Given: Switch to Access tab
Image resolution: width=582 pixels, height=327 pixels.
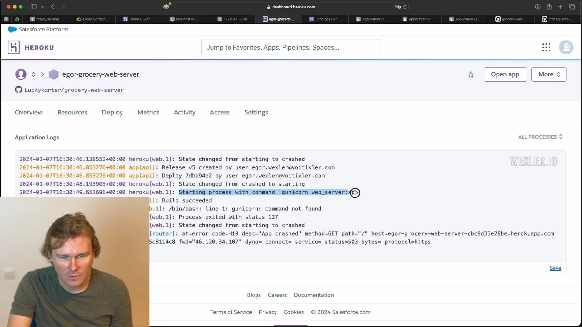Looking at the screenshot, I should tap(220, 112).
